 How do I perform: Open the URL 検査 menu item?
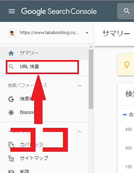pos(44,67)
